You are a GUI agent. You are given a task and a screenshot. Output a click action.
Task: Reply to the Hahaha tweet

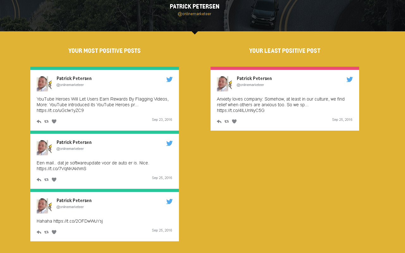(39, 232)
